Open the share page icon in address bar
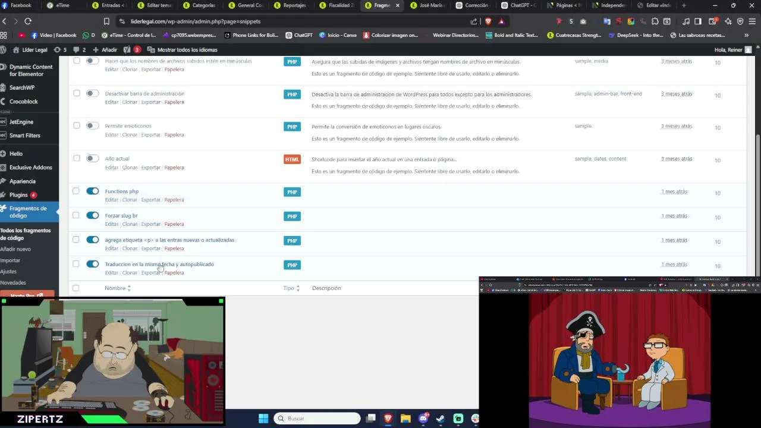Image resolution: width=761 pixels, height=428 pixels. click(474, 21)
